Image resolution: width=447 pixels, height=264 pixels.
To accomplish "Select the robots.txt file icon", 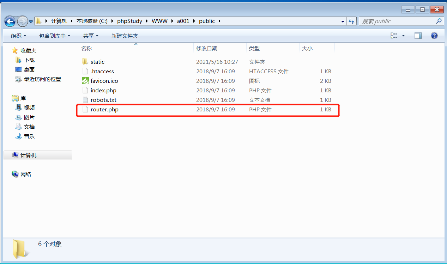I will 85,100.
